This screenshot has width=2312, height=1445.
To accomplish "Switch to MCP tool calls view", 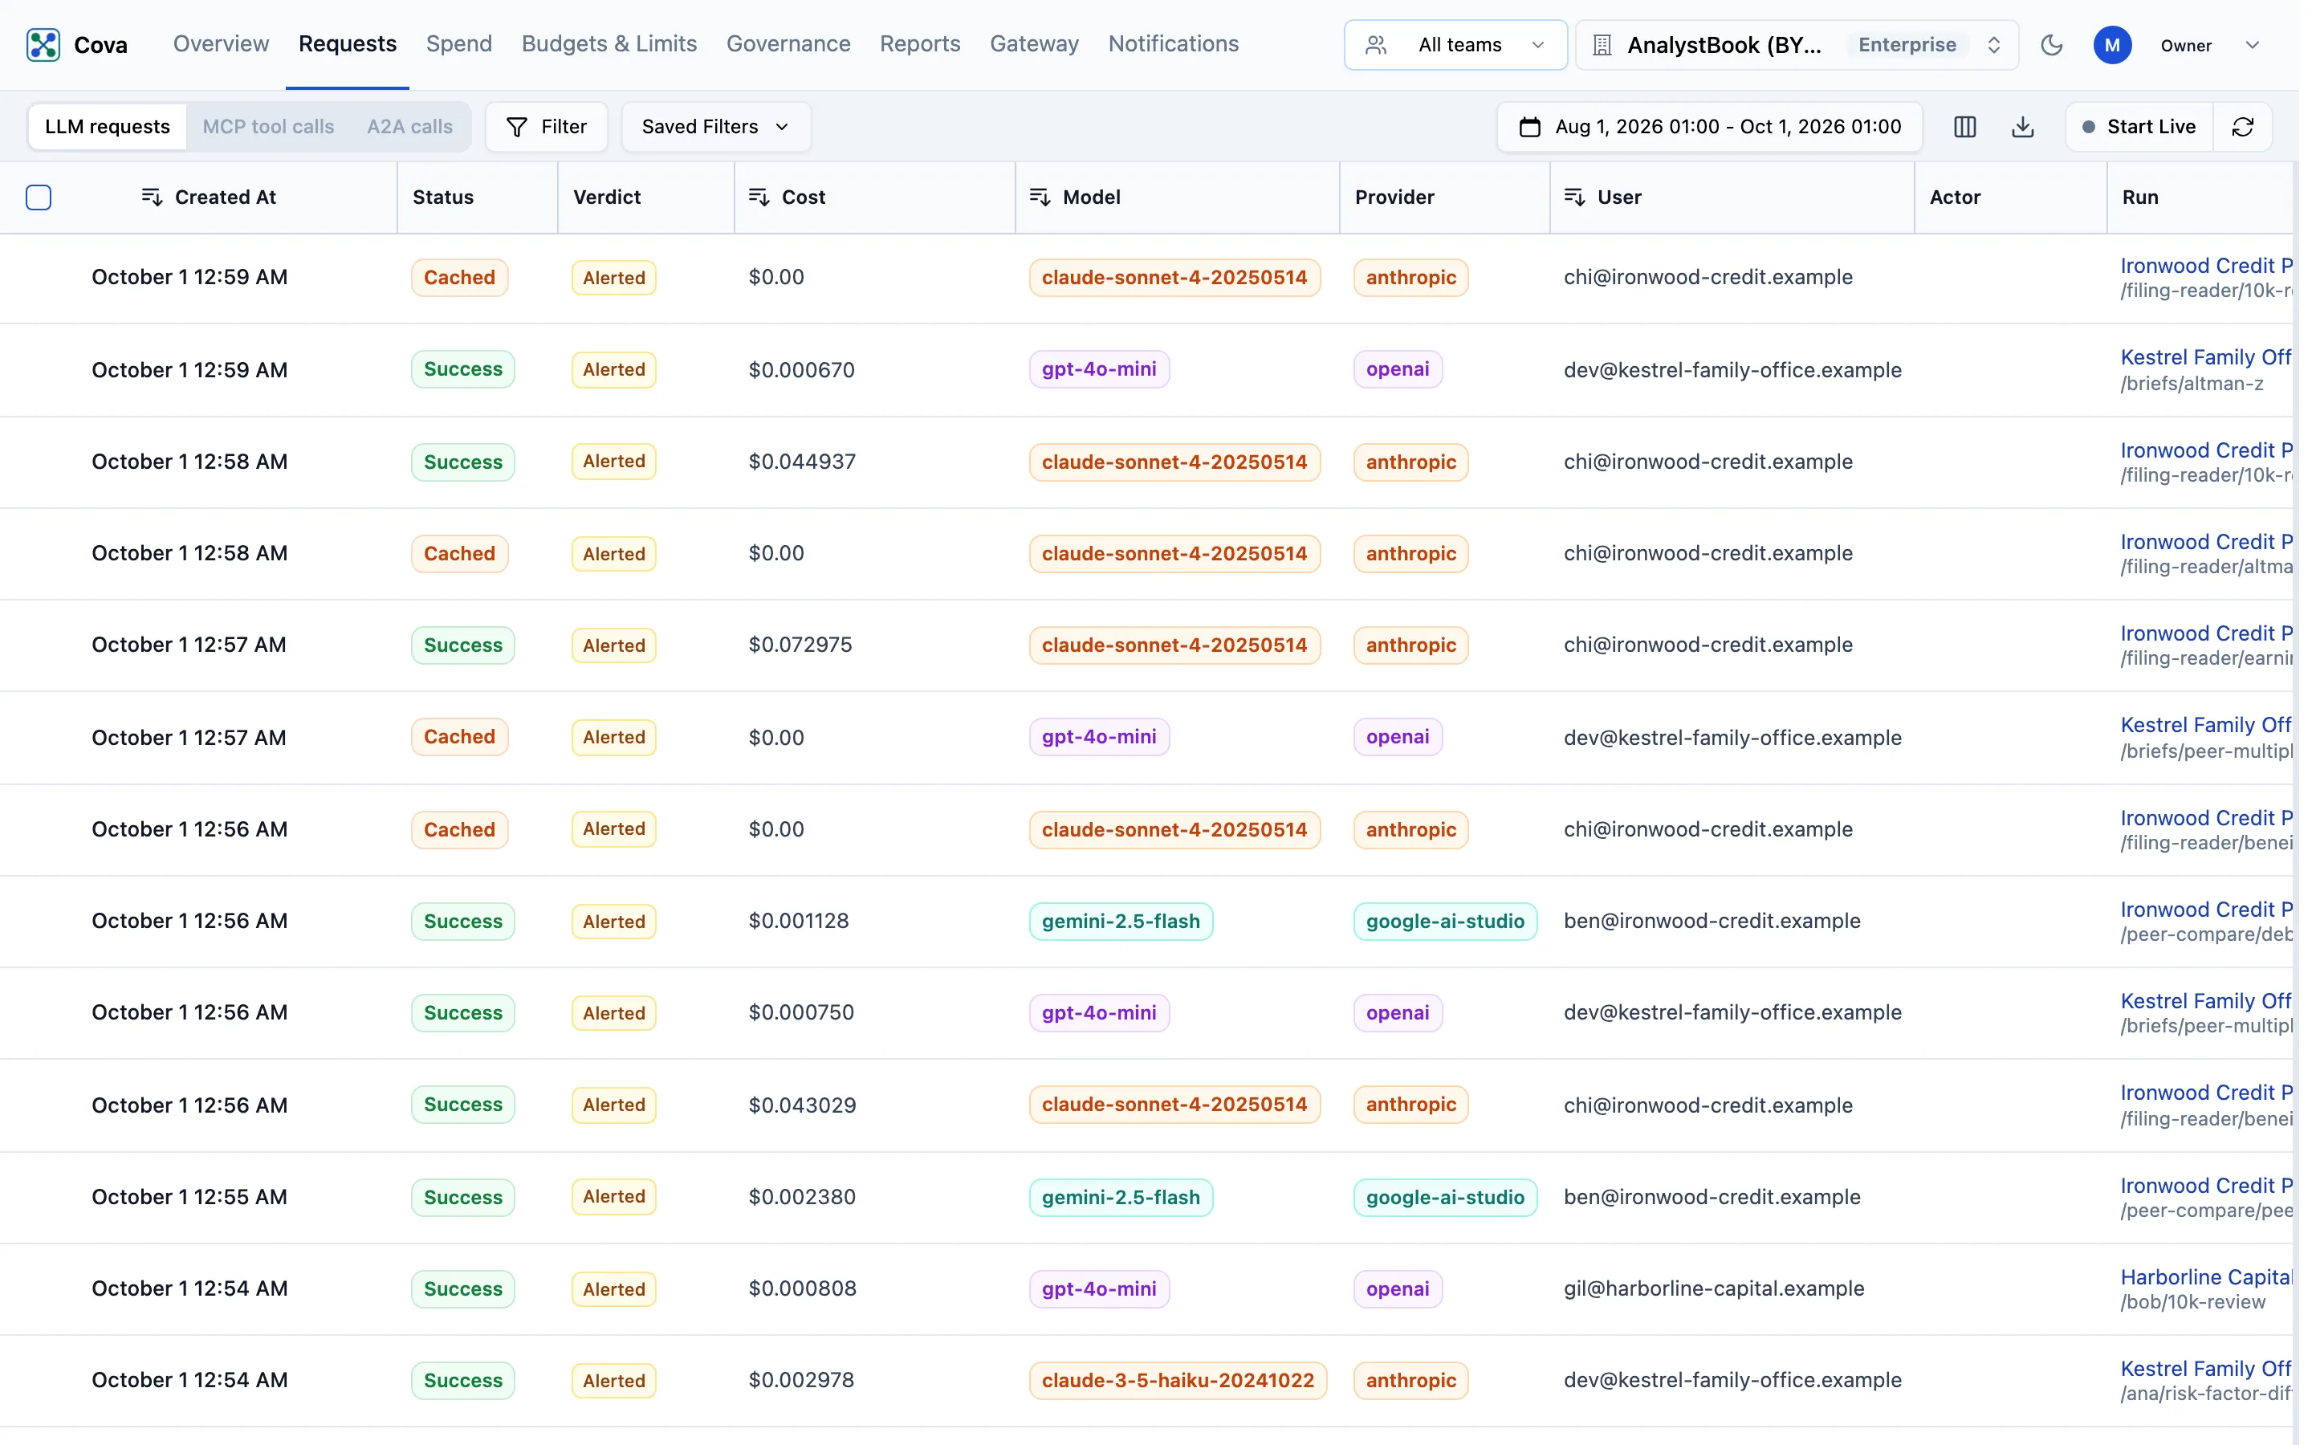I will 268,127.
